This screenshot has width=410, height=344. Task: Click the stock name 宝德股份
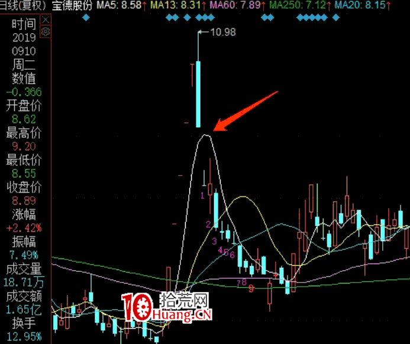coord(72,5)
